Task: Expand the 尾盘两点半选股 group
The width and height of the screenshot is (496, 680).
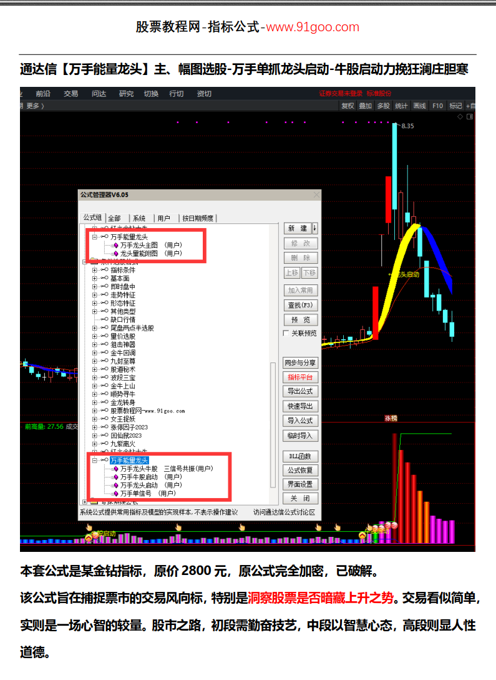Action: click(94, 328)
